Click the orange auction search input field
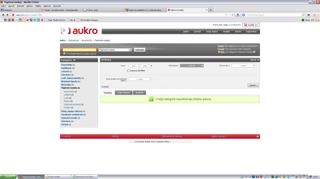 [x=79, y=50]
